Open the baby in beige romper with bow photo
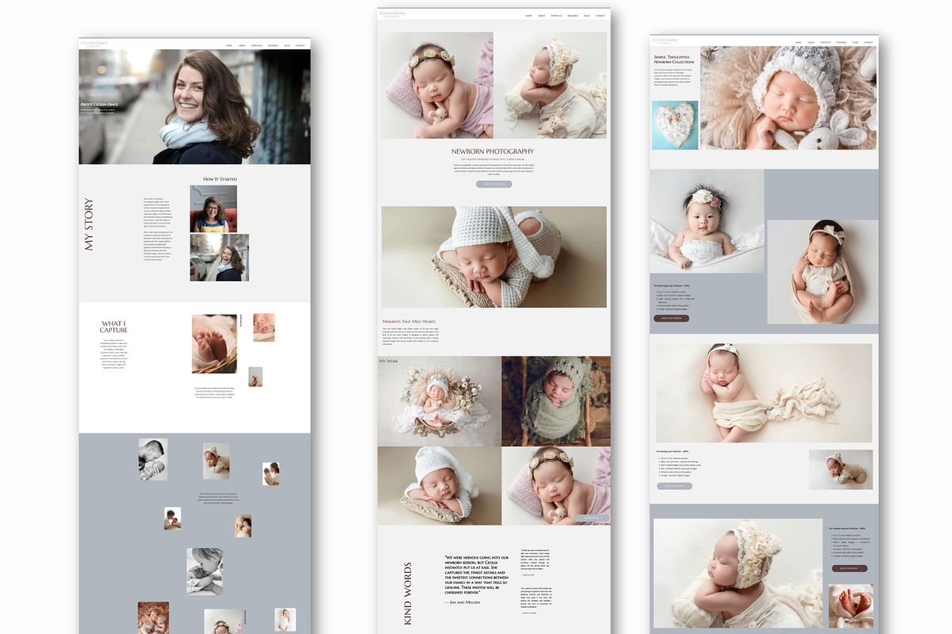The image size is (952, 634). (x=823, y=272)
